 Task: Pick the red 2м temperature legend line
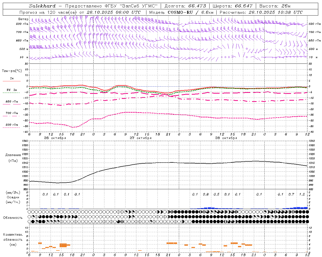click(x=12, y=81)
